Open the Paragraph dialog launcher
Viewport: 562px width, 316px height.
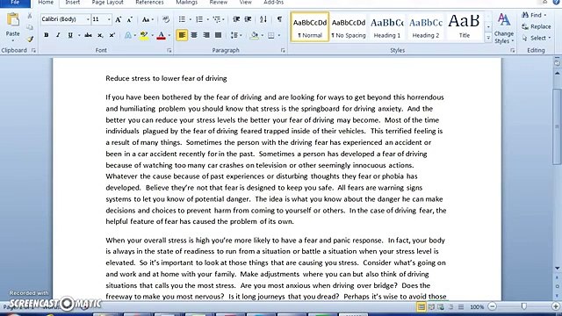pos(283,51)
